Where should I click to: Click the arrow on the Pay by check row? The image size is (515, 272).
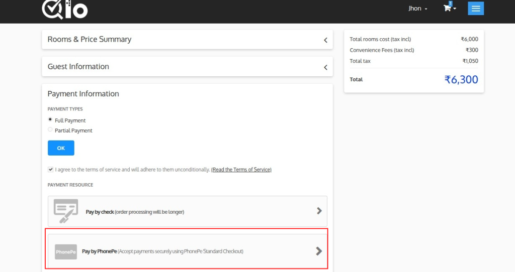click(x=319, y=211)
